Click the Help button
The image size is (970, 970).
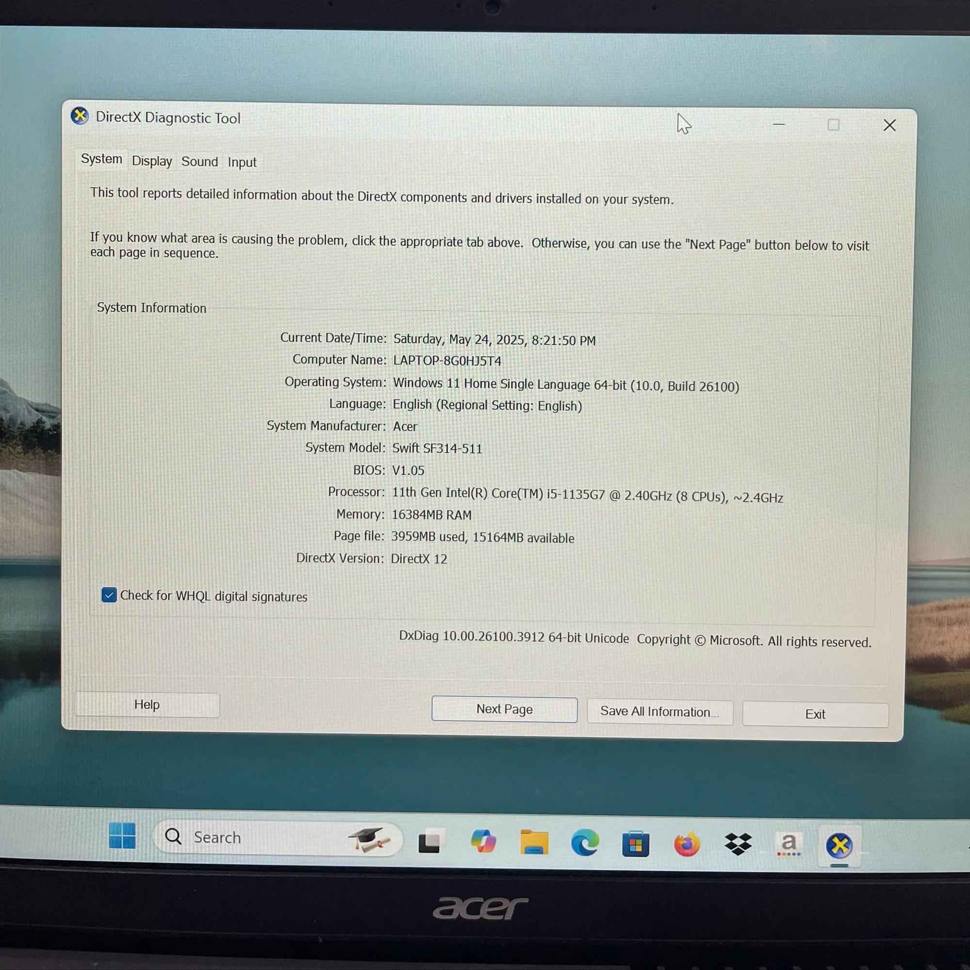147,704
